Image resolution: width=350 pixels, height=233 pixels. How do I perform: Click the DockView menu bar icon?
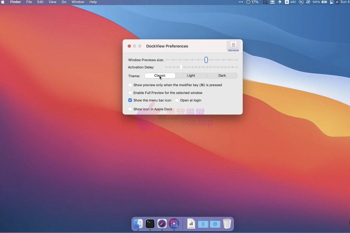pos(272,2)
